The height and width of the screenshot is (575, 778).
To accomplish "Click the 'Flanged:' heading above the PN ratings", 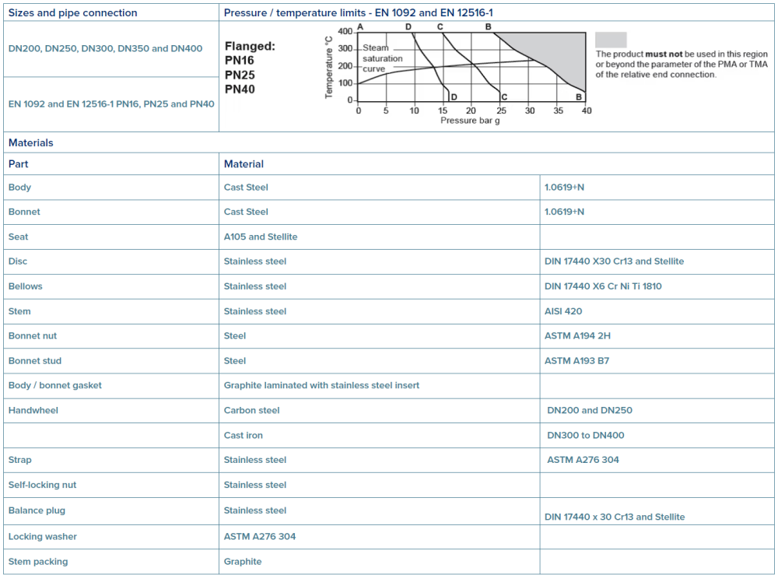I will pos(250,46).
